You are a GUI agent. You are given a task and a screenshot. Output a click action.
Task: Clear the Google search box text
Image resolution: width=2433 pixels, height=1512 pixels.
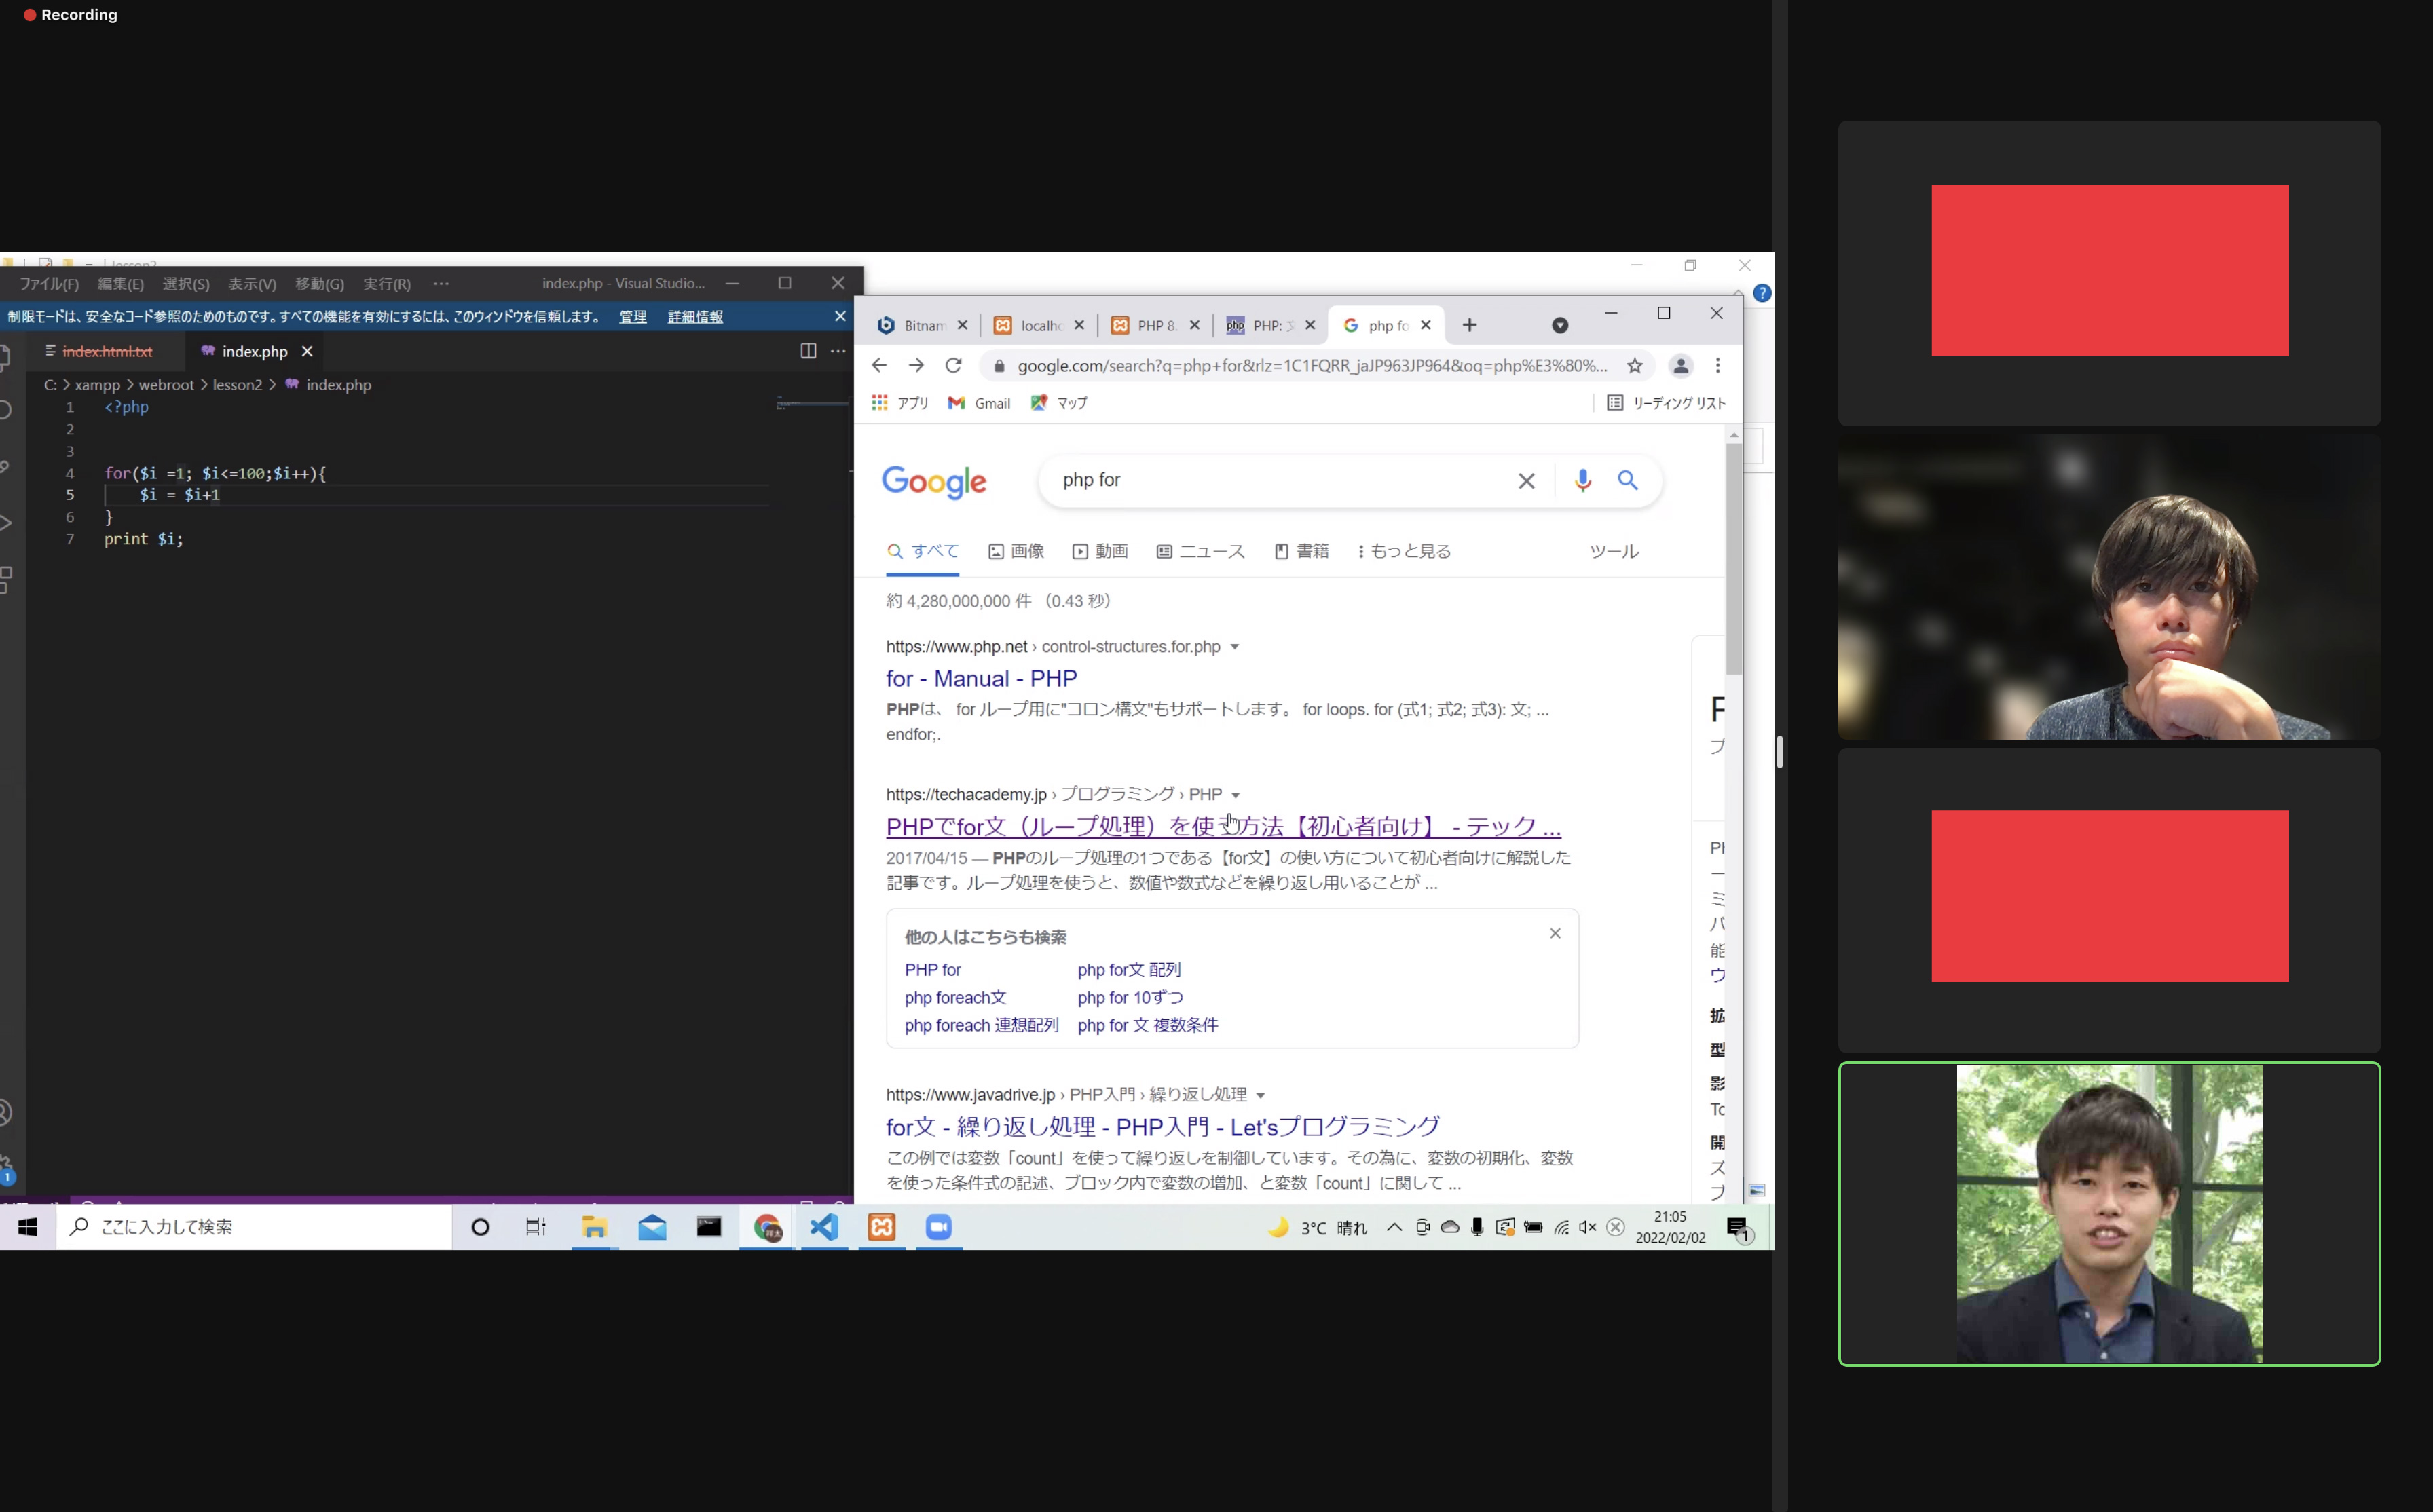pyautogui.click(x=1526, y=481)
